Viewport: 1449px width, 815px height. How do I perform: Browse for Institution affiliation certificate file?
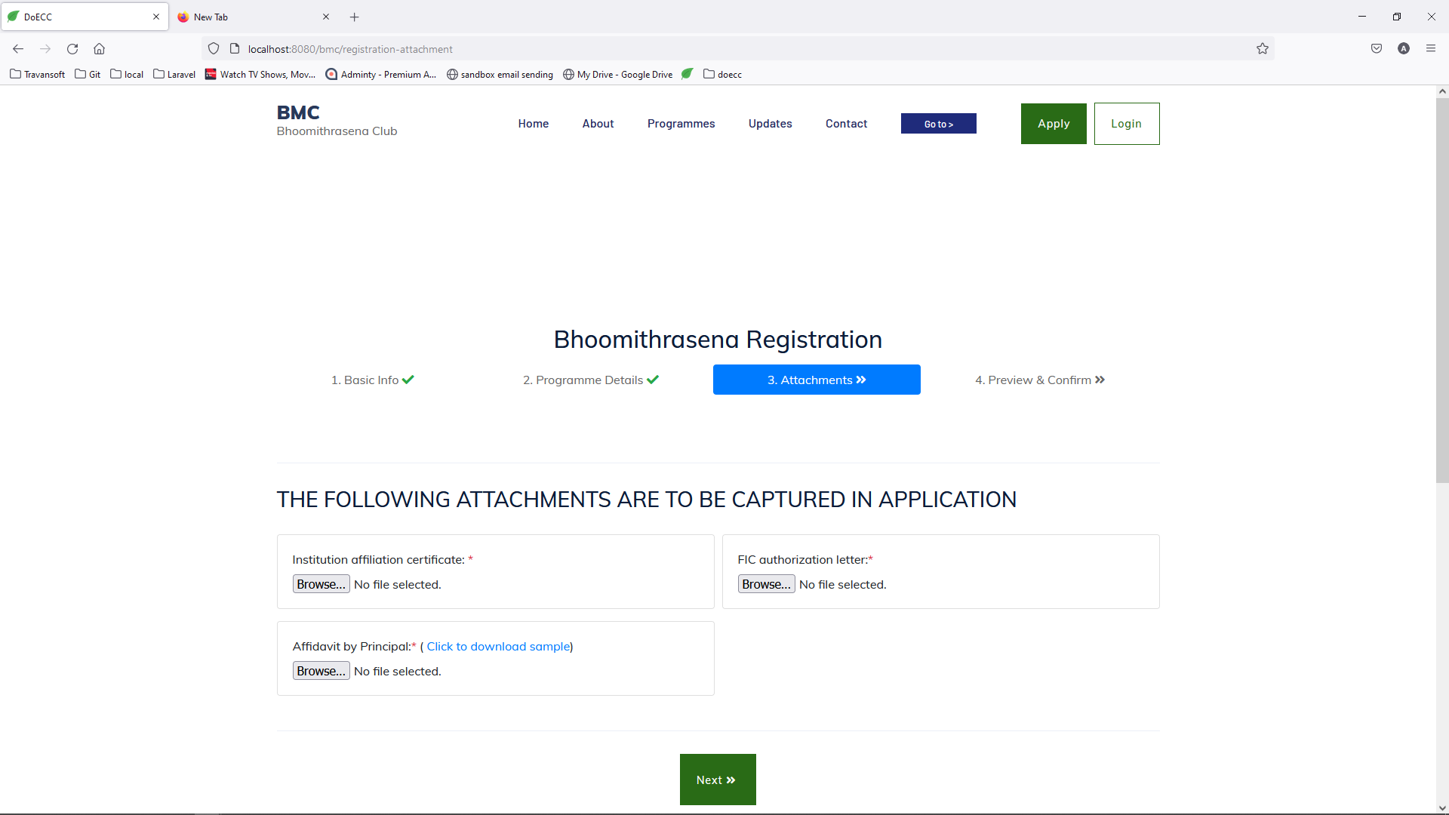(x=321, y=584)
